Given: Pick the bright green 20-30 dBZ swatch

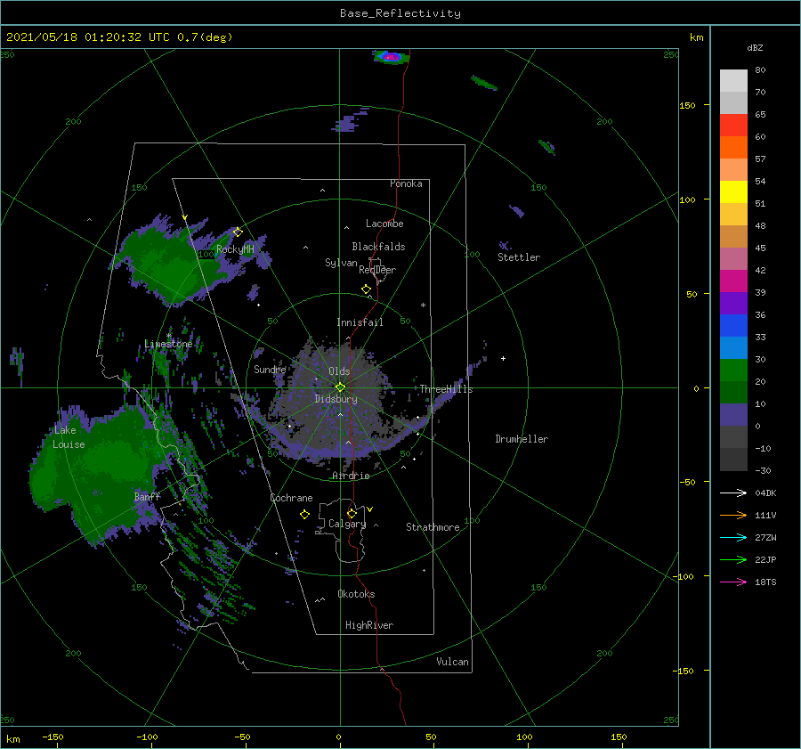Looking at the screenshot, I should pyautogui.click(x=733, y=370).
